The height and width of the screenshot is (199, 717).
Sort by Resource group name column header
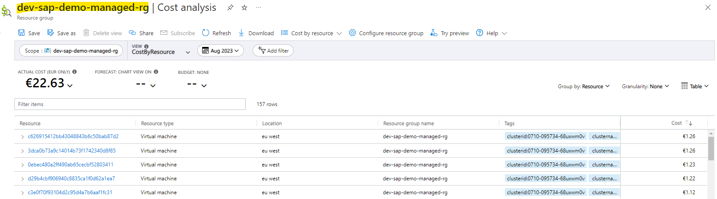[x=409, y=123]
